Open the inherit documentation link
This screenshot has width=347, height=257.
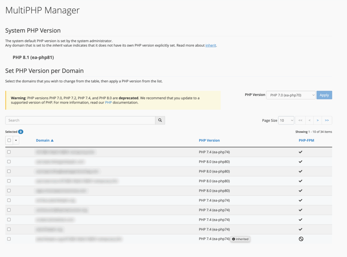click(x=211, y=45)
